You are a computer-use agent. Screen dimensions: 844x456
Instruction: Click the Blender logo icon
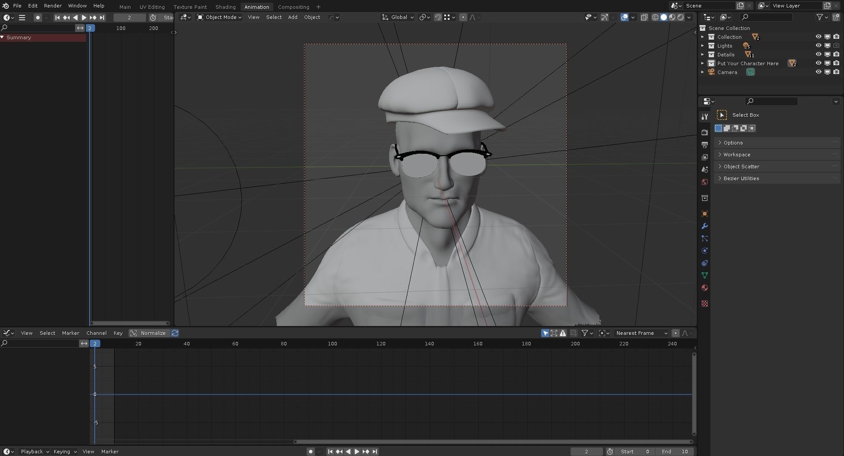pos(5,6)
